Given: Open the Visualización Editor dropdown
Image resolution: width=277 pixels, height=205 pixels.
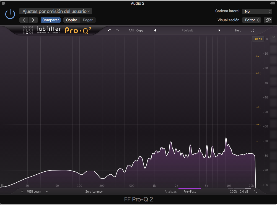Looking at the screenshot, I should click(x=251, y=20).
